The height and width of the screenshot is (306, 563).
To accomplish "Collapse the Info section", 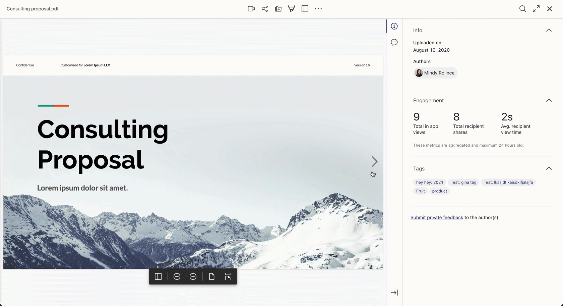I will tap(549, 30).
